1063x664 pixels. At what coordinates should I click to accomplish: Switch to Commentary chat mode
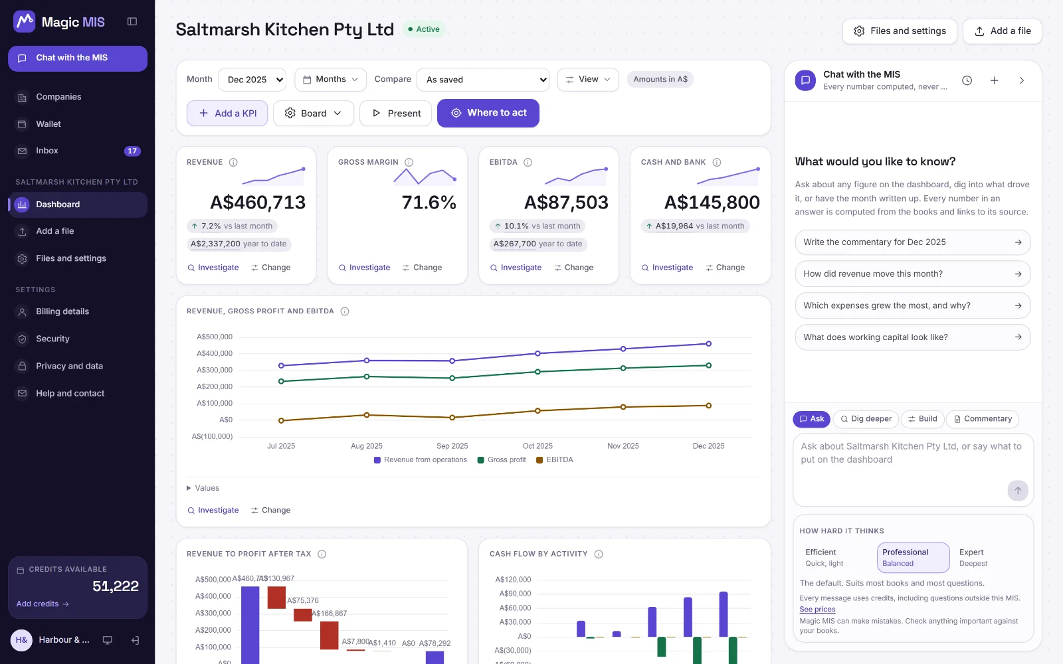983,419
